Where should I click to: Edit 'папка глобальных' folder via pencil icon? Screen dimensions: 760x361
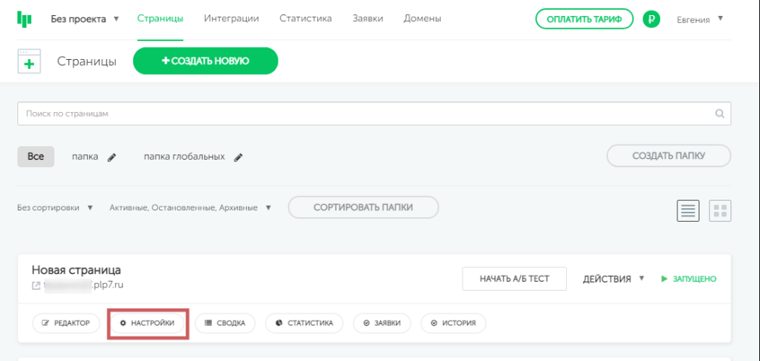click(x=238, y=157)
